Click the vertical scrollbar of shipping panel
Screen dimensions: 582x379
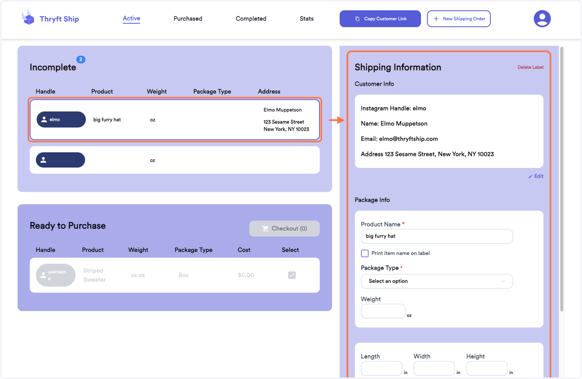pos(562,180)
